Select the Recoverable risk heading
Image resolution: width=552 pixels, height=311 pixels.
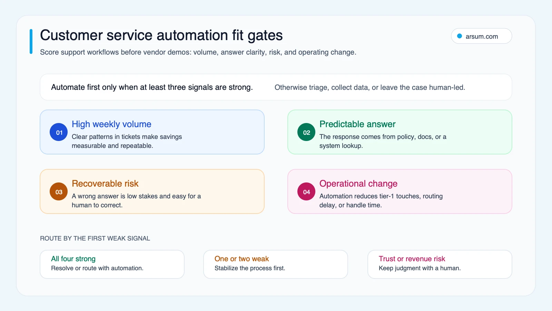[x=105, y=183]
